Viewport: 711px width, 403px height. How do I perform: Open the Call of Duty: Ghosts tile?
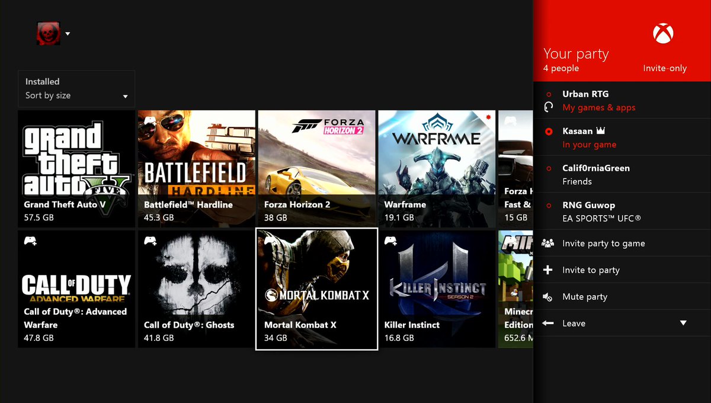click(197, 289)
